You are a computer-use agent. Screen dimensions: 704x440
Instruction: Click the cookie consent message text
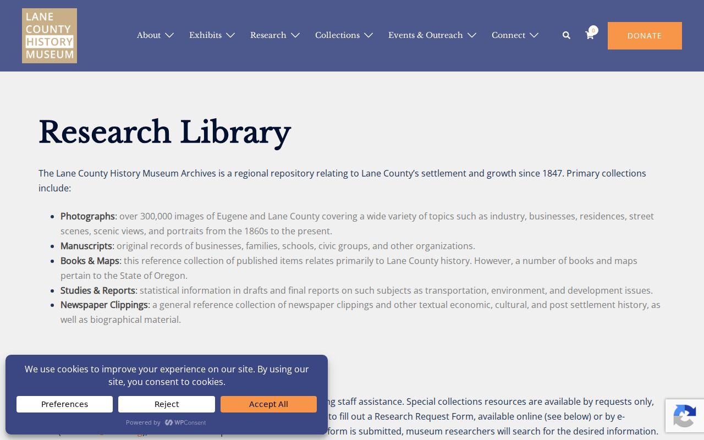[x=167, y=376]
